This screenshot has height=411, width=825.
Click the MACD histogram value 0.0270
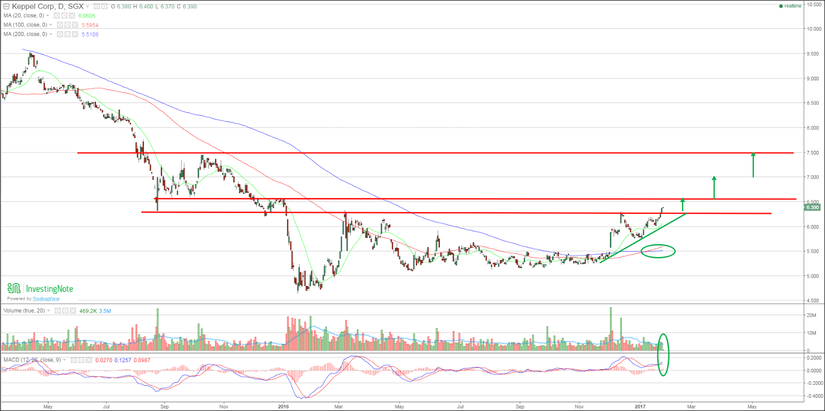click(104, 360)
